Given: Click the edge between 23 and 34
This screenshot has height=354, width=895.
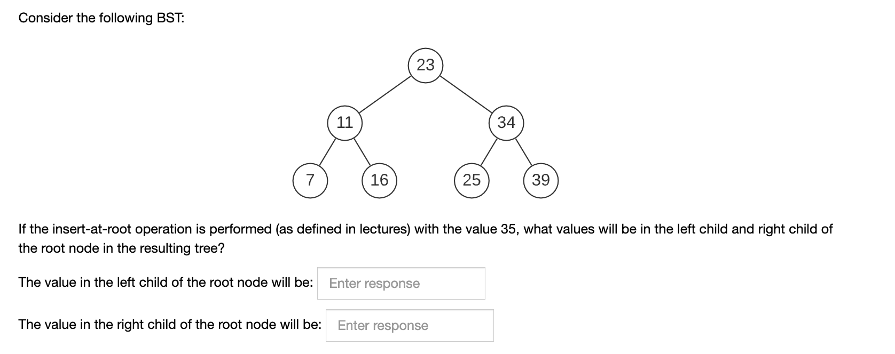Looking at the screenshot, I should point(467,94).
